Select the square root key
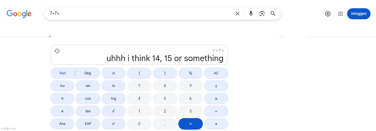 pos(113,111)
